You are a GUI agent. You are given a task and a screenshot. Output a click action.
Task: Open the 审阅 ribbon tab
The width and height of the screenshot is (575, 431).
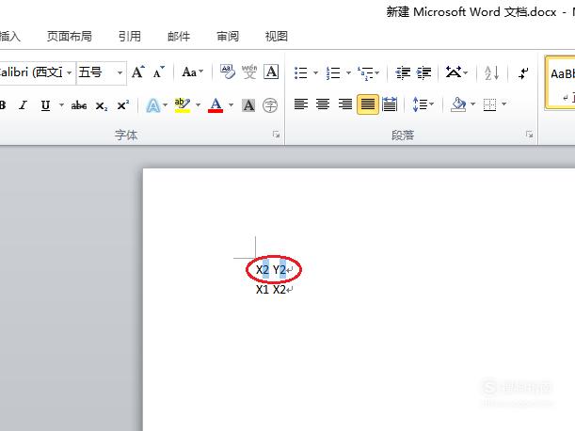pyautogui.click(x=228, y=37)
